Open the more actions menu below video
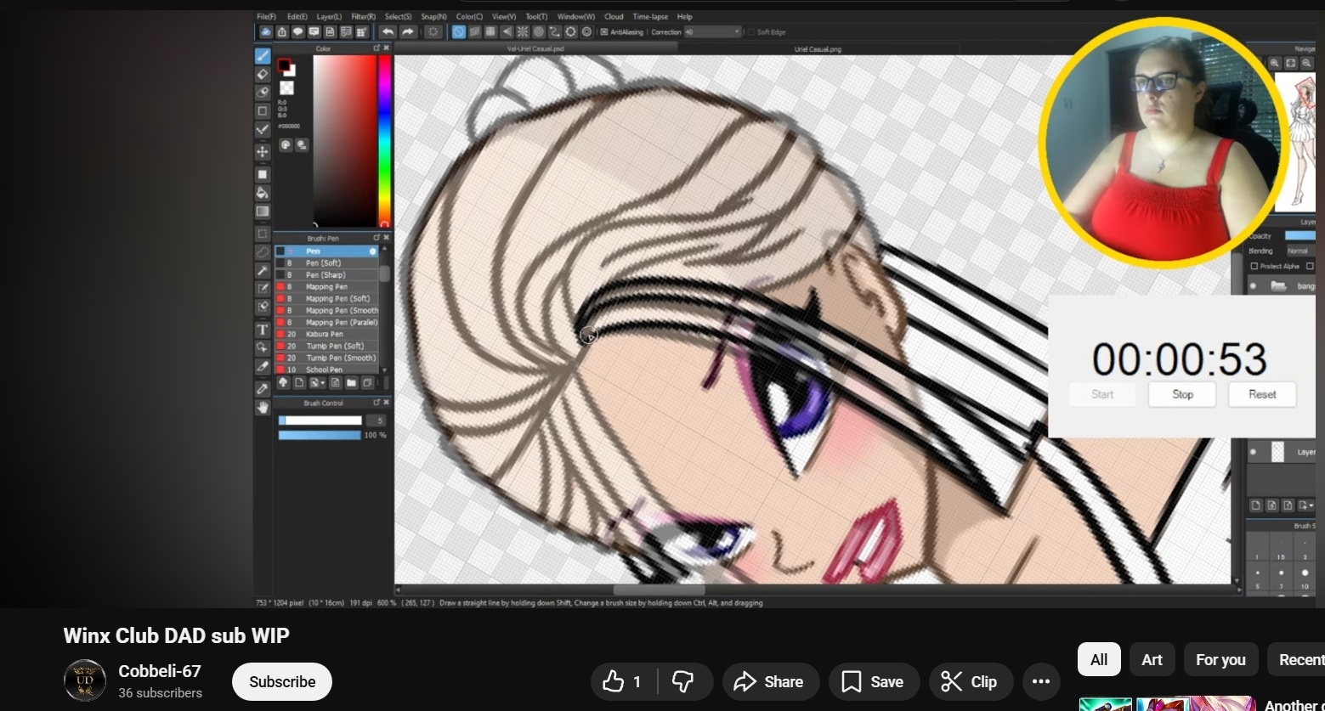Image resolution: width=1325 pixels, height=711 pixels. click(1040, 681)
